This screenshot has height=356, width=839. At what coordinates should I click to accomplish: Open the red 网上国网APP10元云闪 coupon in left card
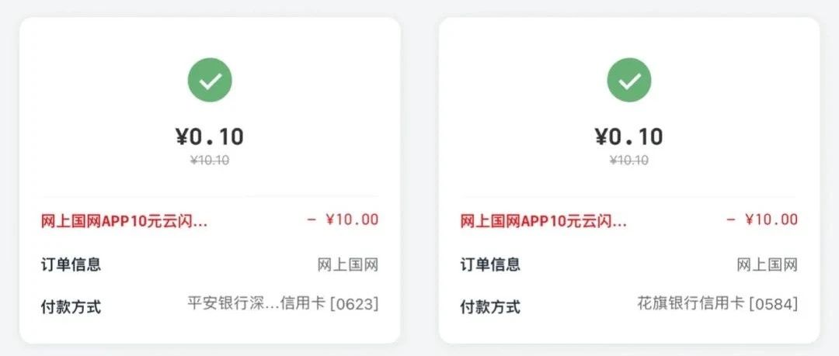124,221
